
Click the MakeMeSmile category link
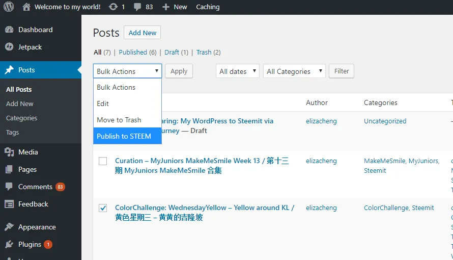tap(384, 161)
